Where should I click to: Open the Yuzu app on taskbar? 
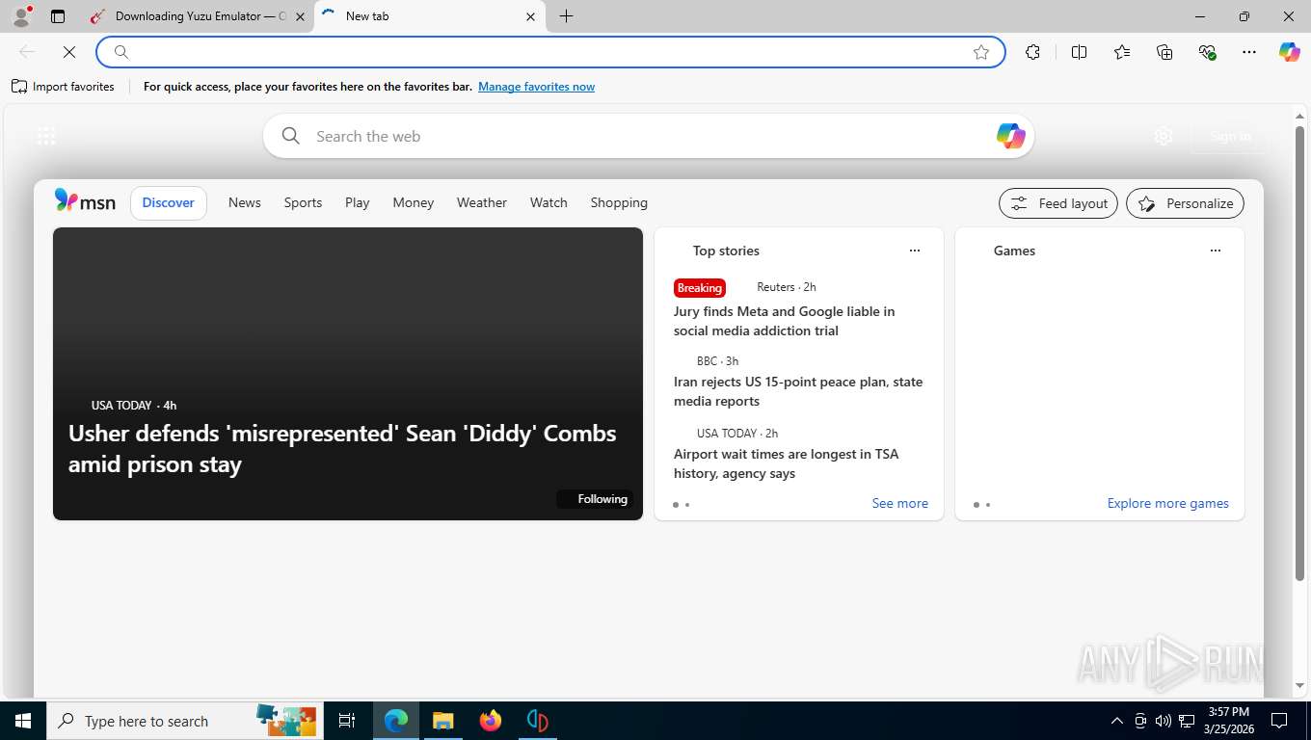537,721
